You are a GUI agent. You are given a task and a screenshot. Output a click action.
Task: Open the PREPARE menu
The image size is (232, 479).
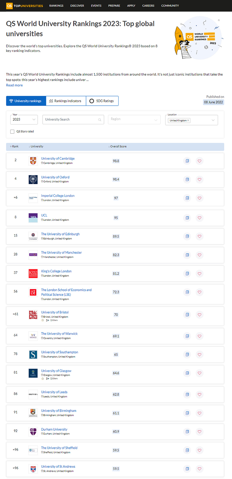114,6
